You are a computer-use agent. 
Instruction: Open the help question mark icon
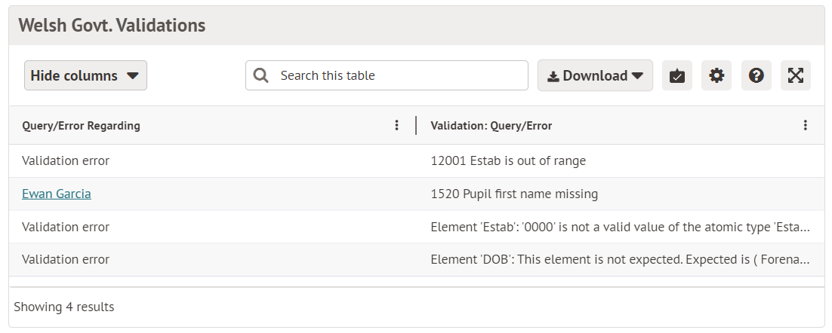pos(756,76)
